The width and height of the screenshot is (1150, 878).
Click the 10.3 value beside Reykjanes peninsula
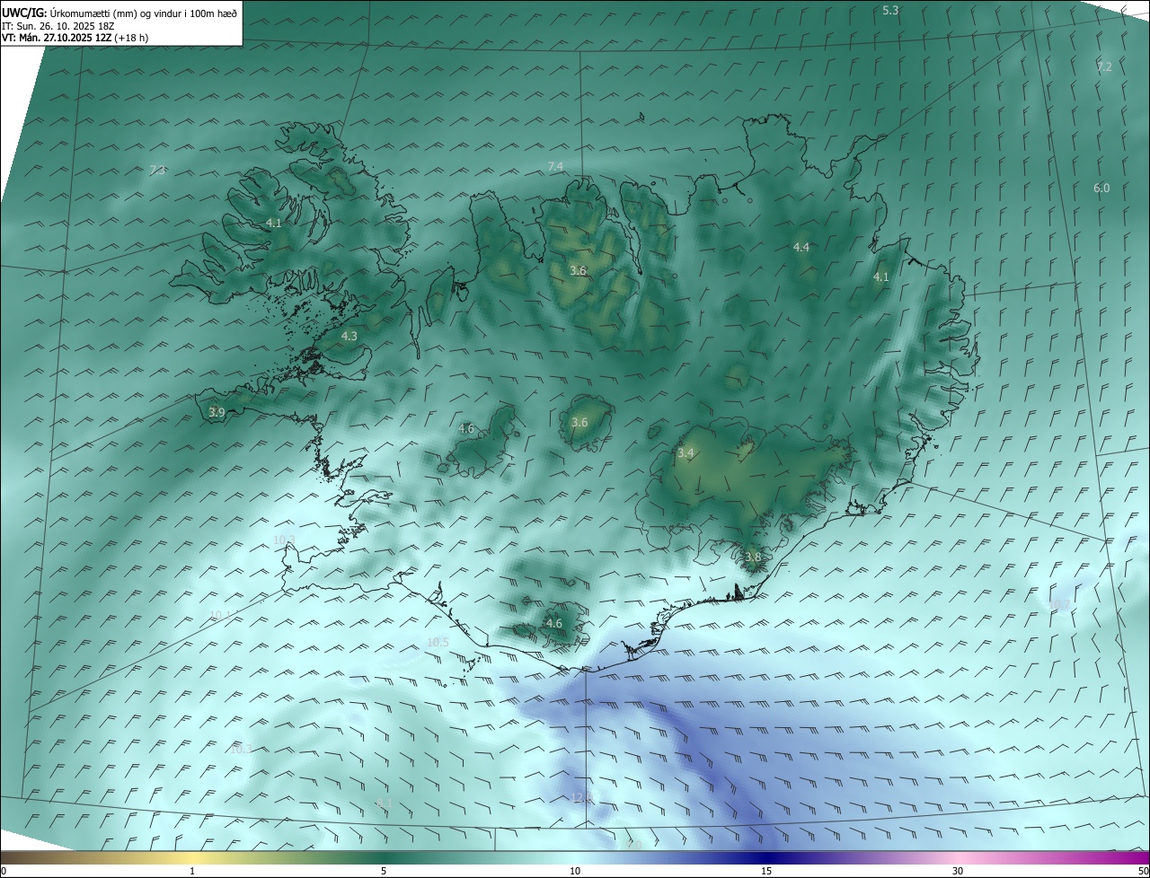click(x=284, y=540)
